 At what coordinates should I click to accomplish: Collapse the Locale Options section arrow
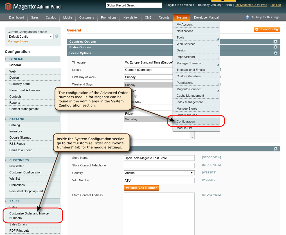point(275,53)
